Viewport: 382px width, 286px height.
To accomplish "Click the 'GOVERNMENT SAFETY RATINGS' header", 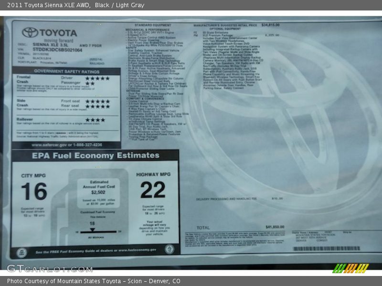I will (x=67, y=71).
